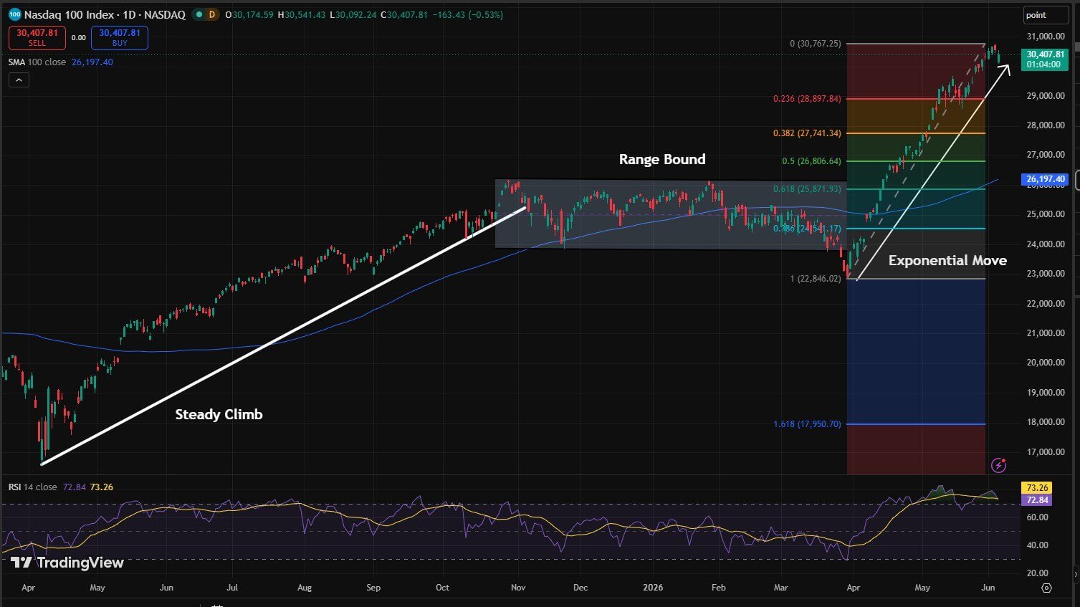Click the Feb label on time axis
Image resolution: width=1080 pixels, height=607 pixels.
tap(718, 587)
